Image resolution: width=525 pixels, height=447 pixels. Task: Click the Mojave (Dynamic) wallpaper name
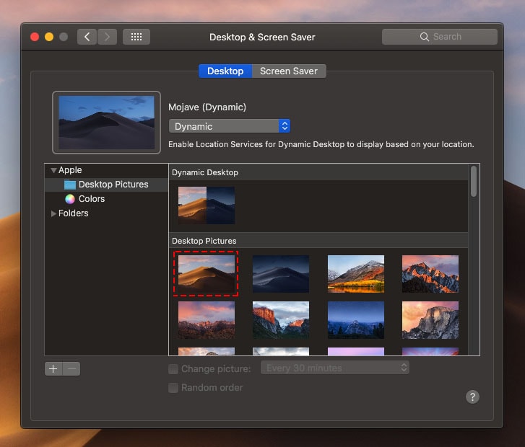pos(207,107)
